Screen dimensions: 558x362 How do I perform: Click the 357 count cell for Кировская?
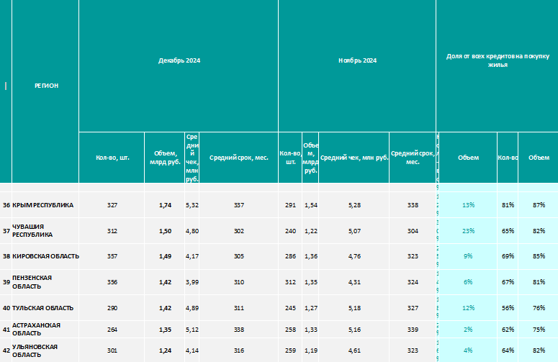112,256
